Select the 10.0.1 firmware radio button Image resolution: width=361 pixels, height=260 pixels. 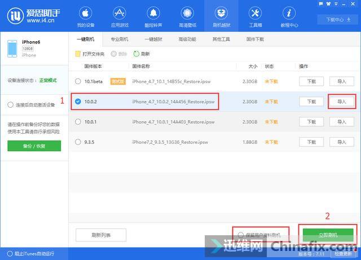coord(78,122)
